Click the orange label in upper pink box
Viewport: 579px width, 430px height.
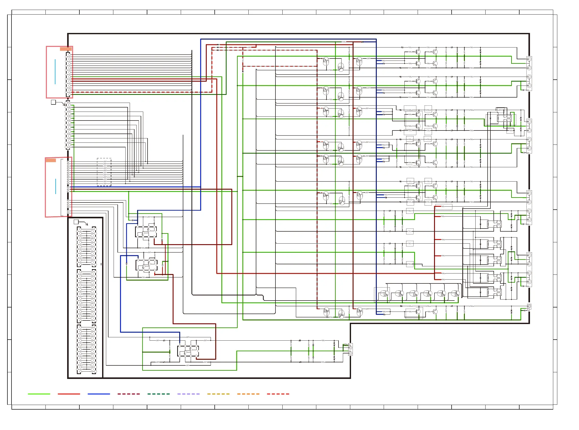(x=66, y=49)
